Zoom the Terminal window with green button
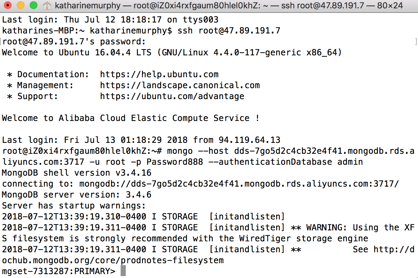Screen dimensions: 418x278 (33, 5)
